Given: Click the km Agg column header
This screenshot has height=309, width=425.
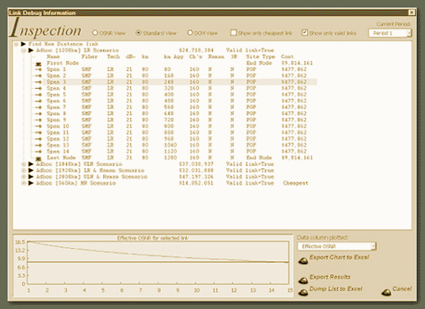Looking at the screenshot, I should coord(174,57).
